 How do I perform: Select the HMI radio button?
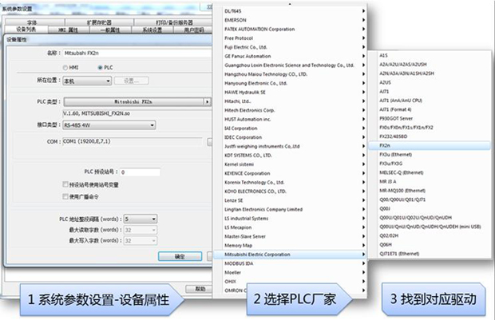click(65, 68)
